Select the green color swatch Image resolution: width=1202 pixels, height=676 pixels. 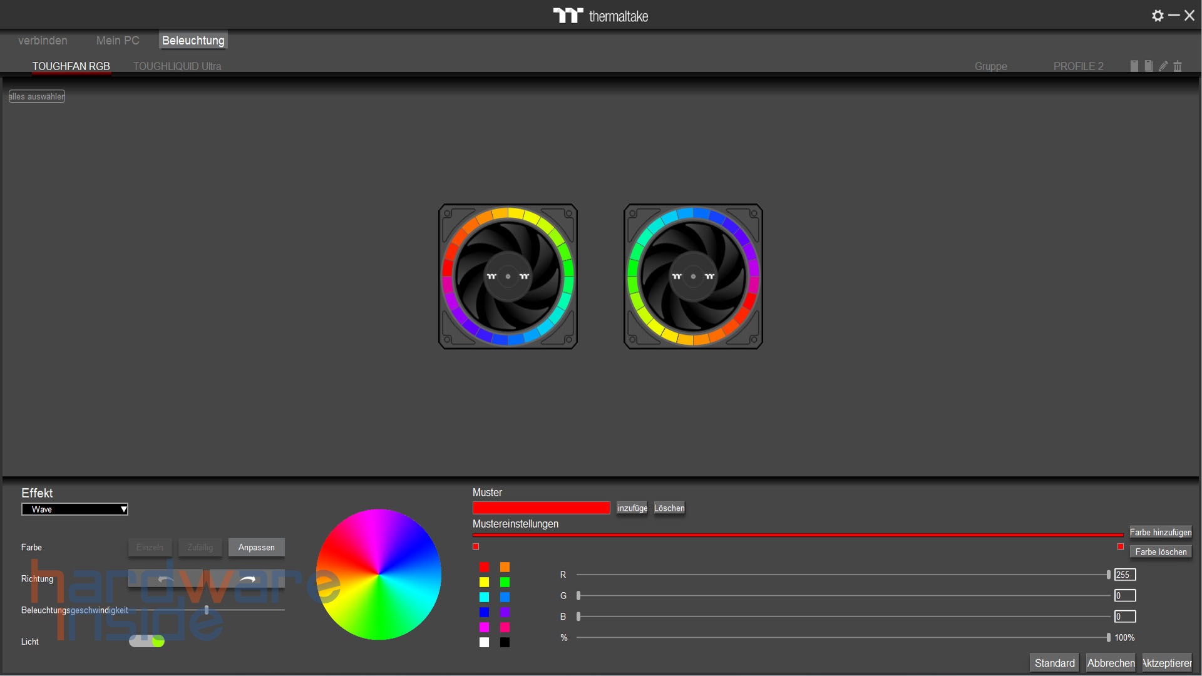(x=505, y=582)
